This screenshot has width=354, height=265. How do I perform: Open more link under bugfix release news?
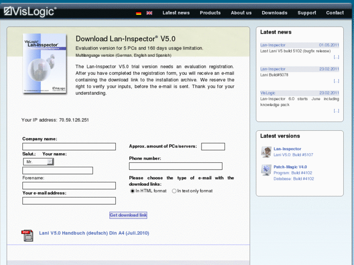[336, 57]
